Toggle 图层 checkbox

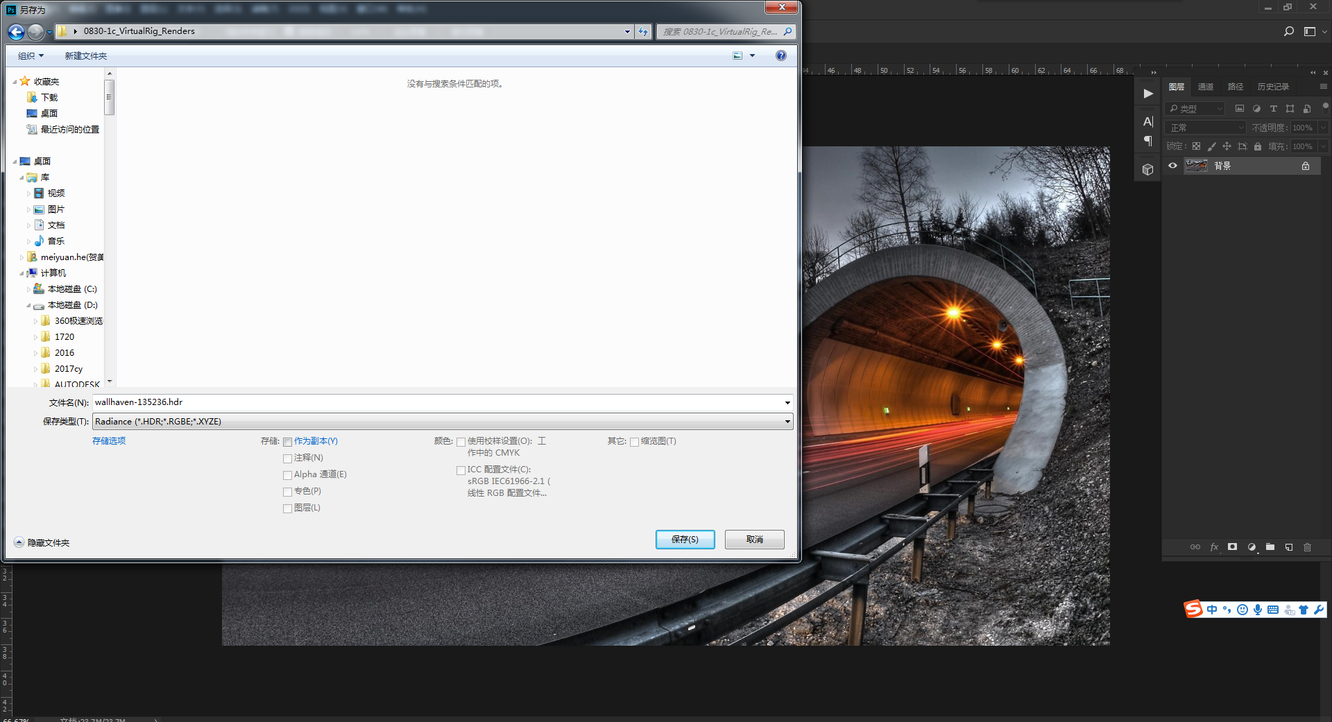287,508
